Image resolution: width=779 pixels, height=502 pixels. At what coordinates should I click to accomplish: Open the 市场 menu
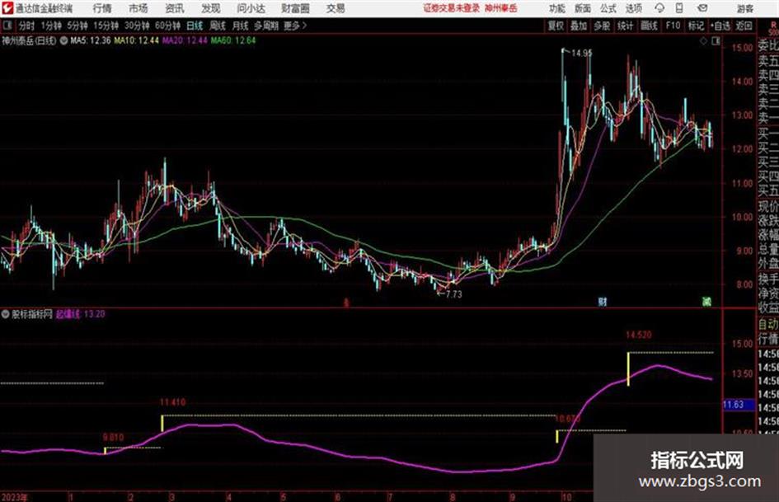(138, 8)
